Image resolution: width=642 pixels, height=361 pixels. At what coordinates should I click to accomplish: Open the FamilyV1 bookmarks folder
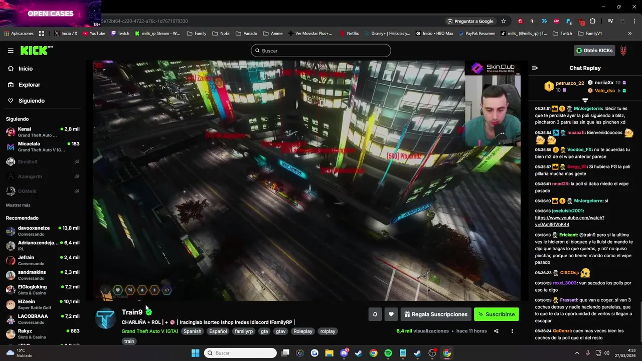tap(590, 34)
